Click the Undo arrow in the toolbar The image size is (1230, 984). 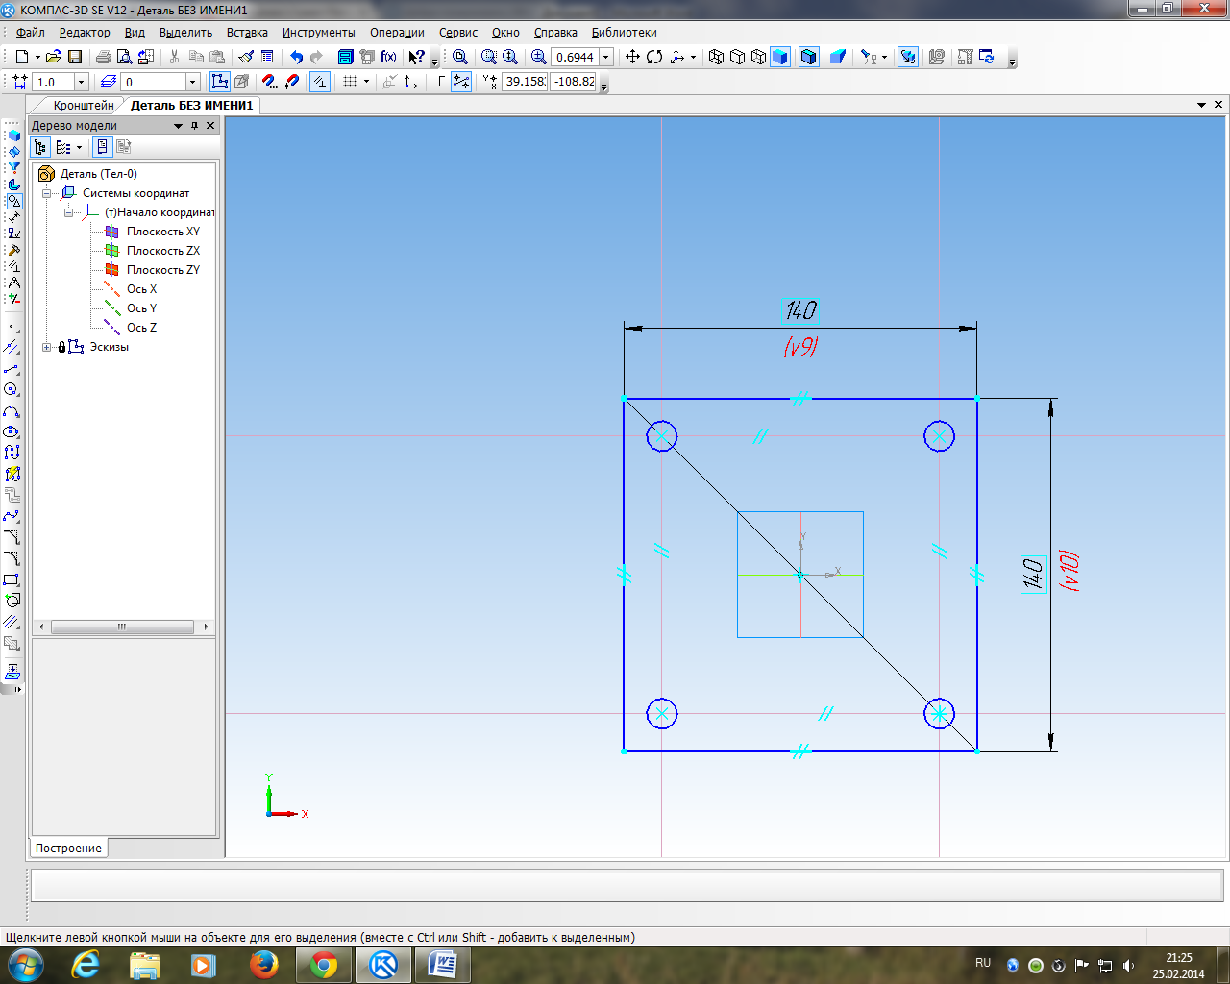tap(296, 57)
